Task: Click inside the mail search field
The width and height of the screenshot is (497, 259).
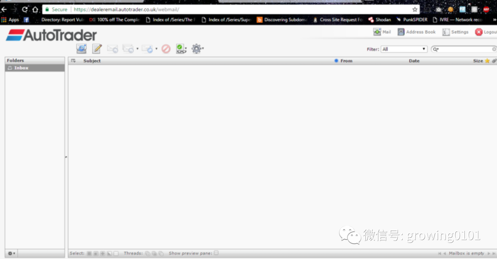Action: point(465,49)
